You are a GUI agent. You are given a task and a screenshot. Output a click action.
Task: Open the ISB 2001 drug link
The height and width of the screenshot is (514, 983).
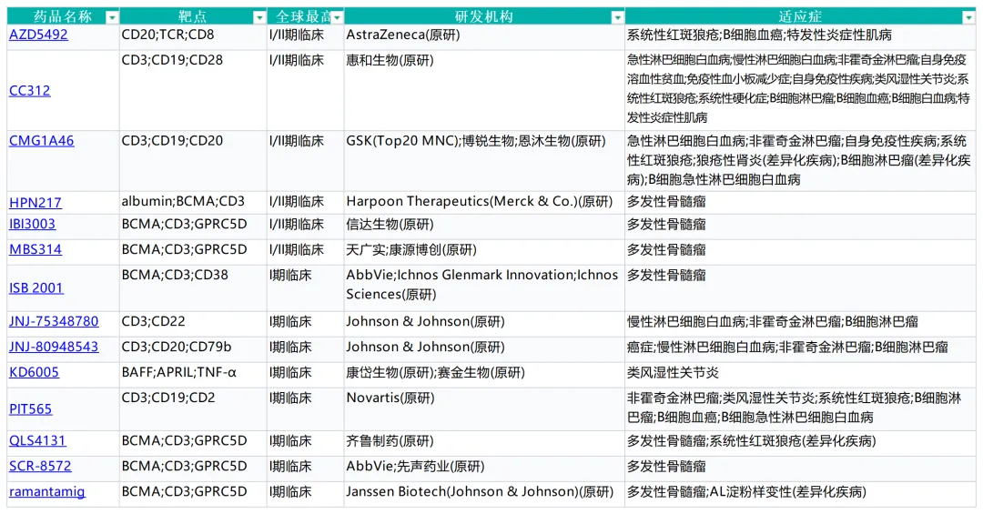36,288
